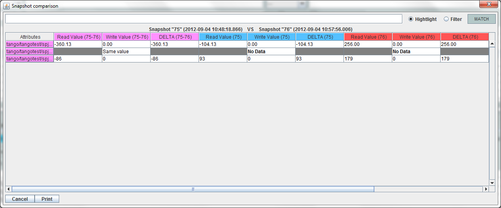The width and height of the screenshot is (501, 208).
Task: Click the DELTA (75) column header
Action: tap(320, 37)
